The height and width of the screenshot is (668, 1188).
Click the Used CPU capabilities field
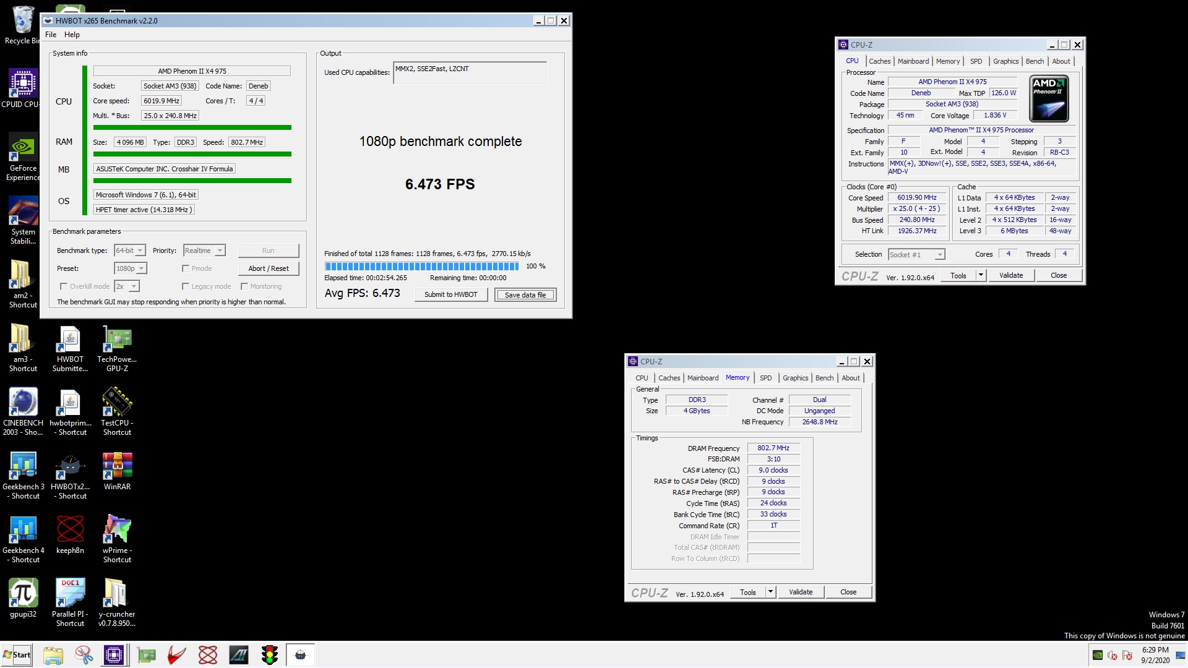click(x=470, y=72)
